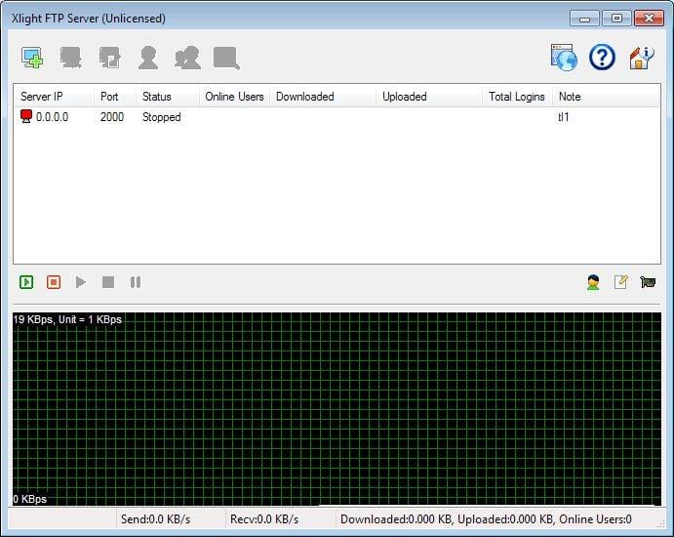Click the grayed Delete Virtual Server icon
674x537 pixels.
click(71, 58)
